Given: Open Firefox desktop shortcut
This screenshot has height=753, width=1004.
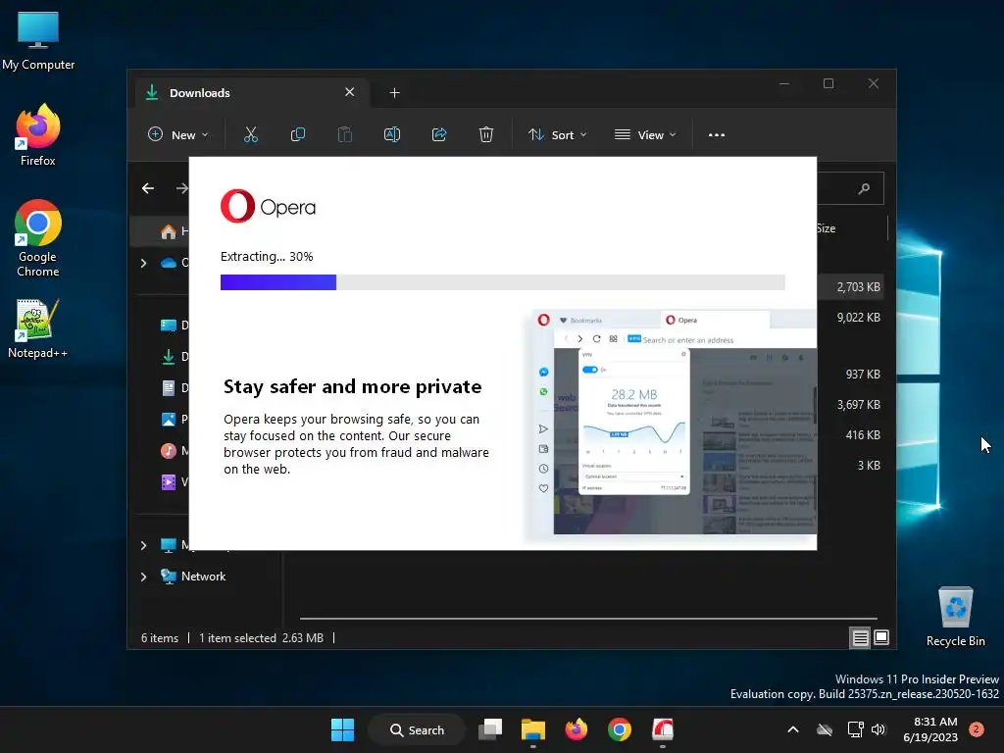Looking at the screenshot, I should coord(38,135).
